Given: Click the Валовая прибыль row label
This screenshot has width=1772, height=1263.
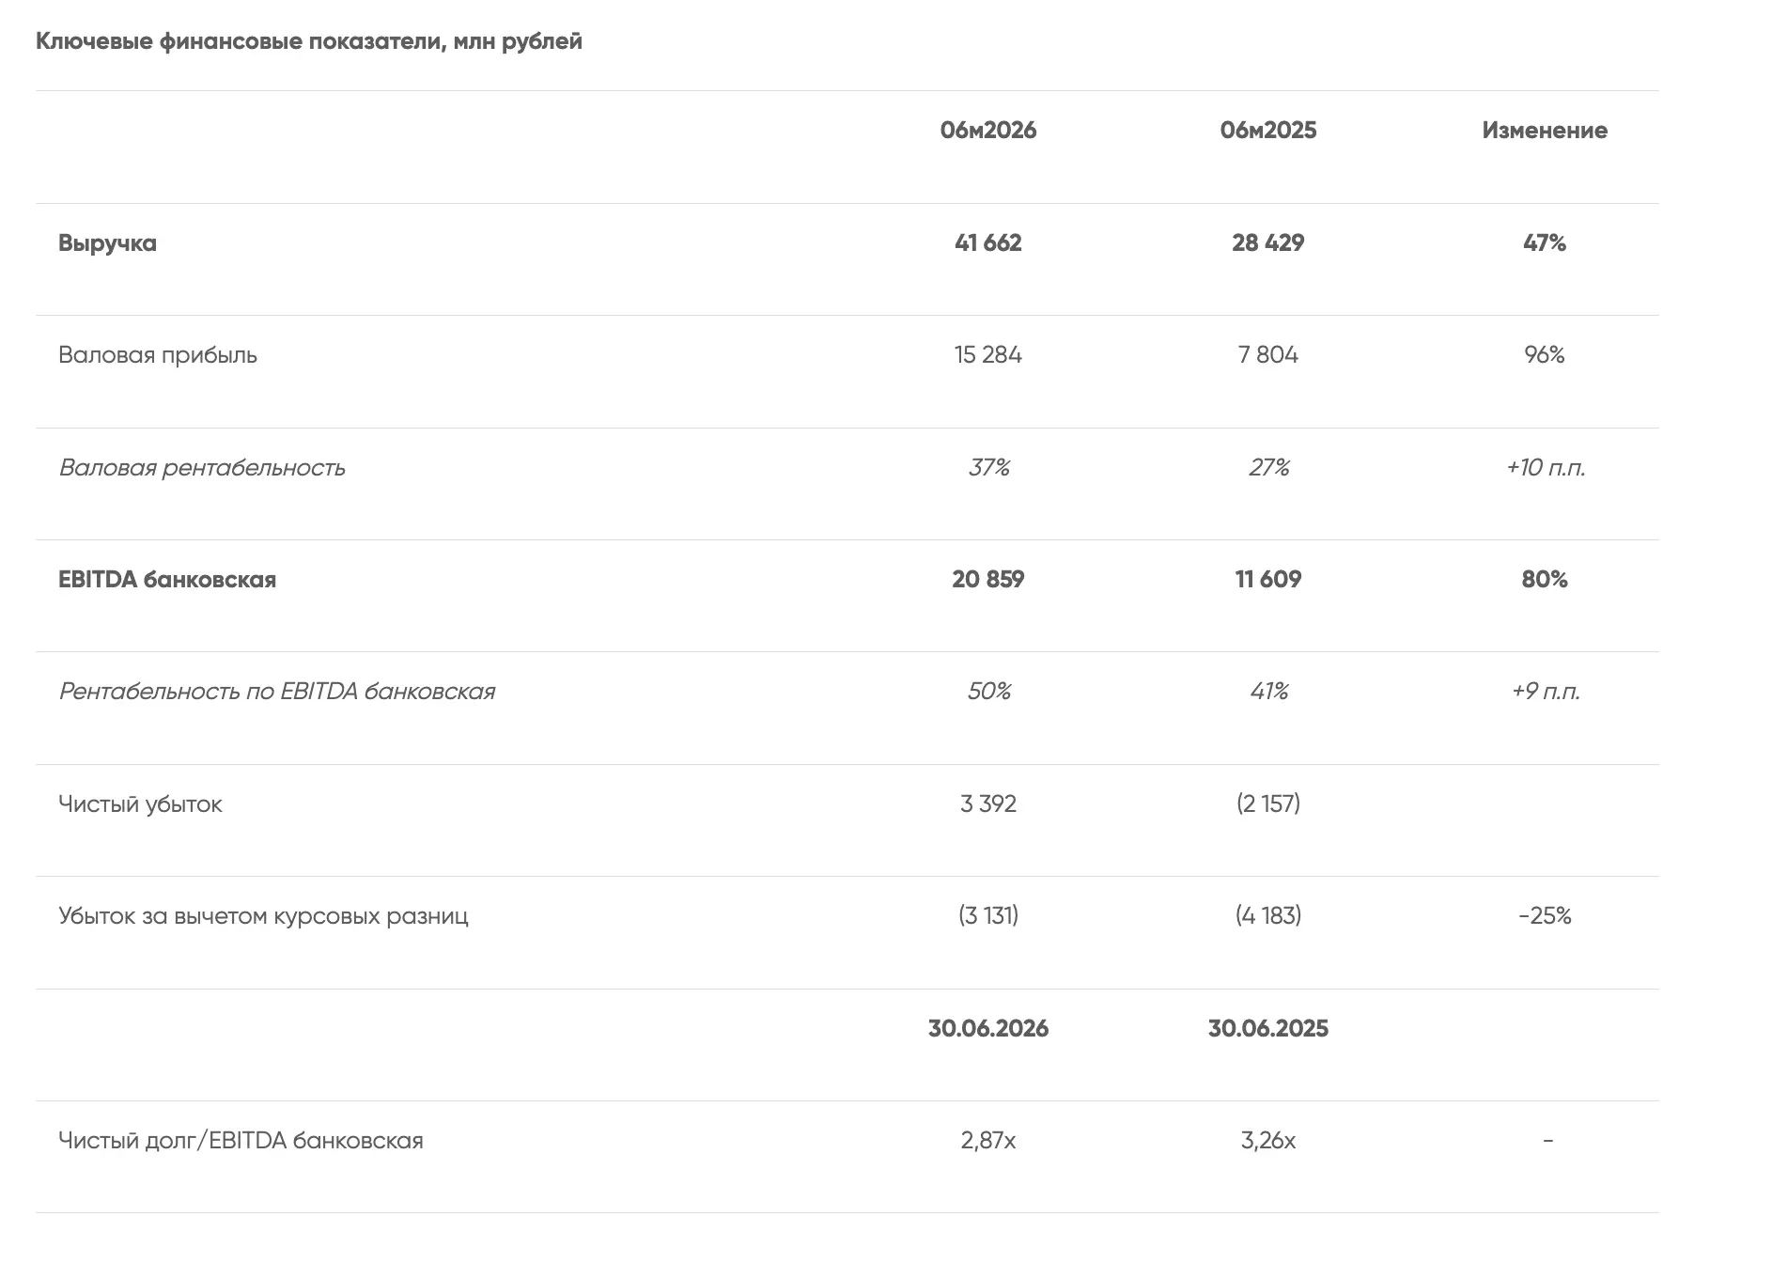Looking at the screenshot, I should tap(158, 355).
